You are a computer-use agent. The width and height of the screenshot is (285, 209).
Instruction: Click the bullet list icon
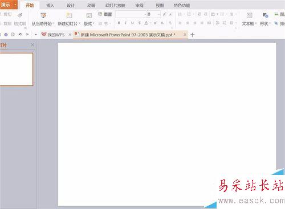click(180, 14)
